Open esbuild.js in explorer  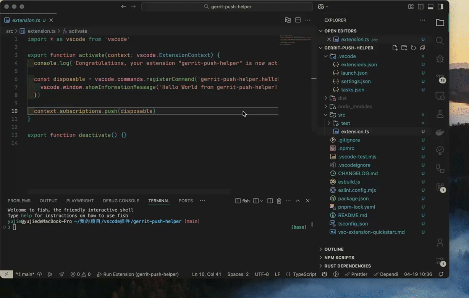349,182
